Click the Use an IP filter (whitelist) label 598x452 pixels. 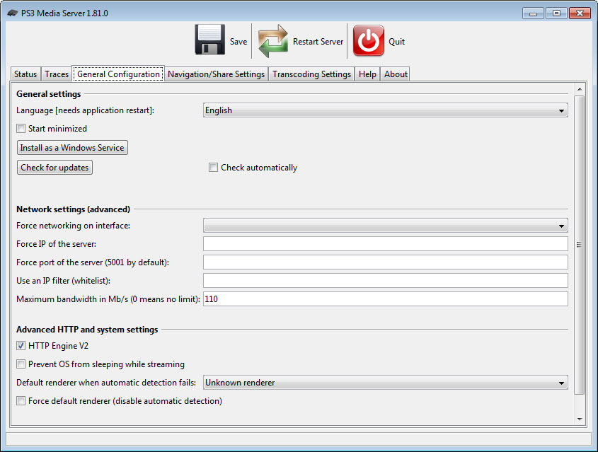(63, 281)
